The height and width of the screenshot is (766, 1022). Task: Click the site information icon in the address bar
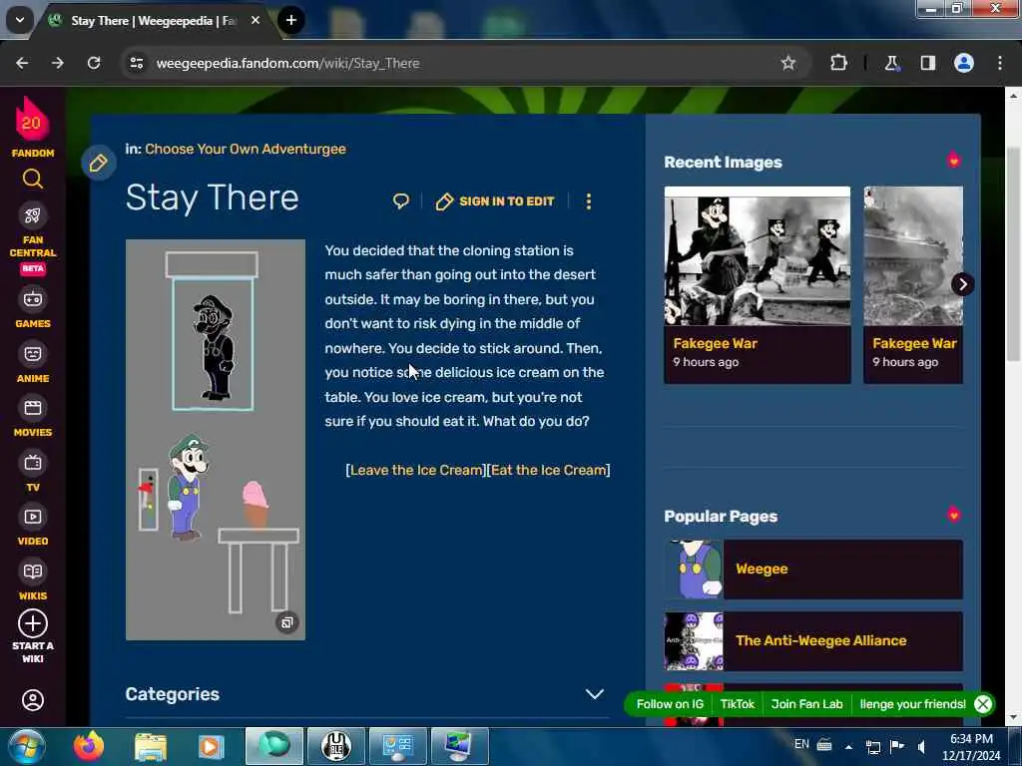click(136, 63)
